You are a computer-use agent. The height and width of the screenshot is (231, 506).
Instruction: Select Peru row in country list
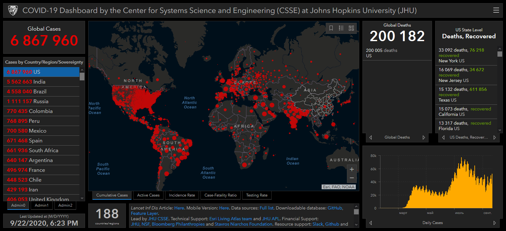click(41, 121)
